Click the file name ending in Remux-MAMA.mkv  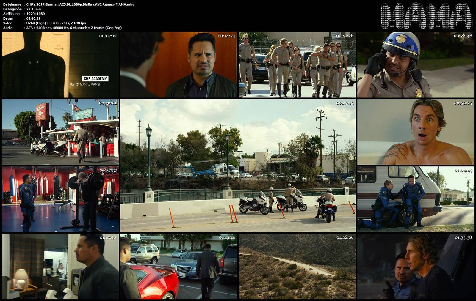(x=80, y=4)
